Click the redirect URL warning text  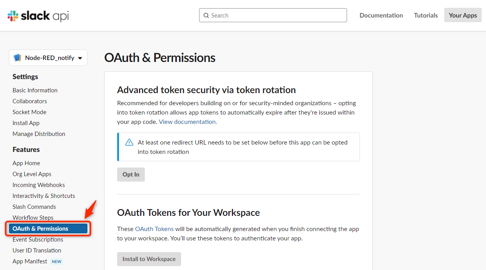pyautogui.click(x=242, y=147)
